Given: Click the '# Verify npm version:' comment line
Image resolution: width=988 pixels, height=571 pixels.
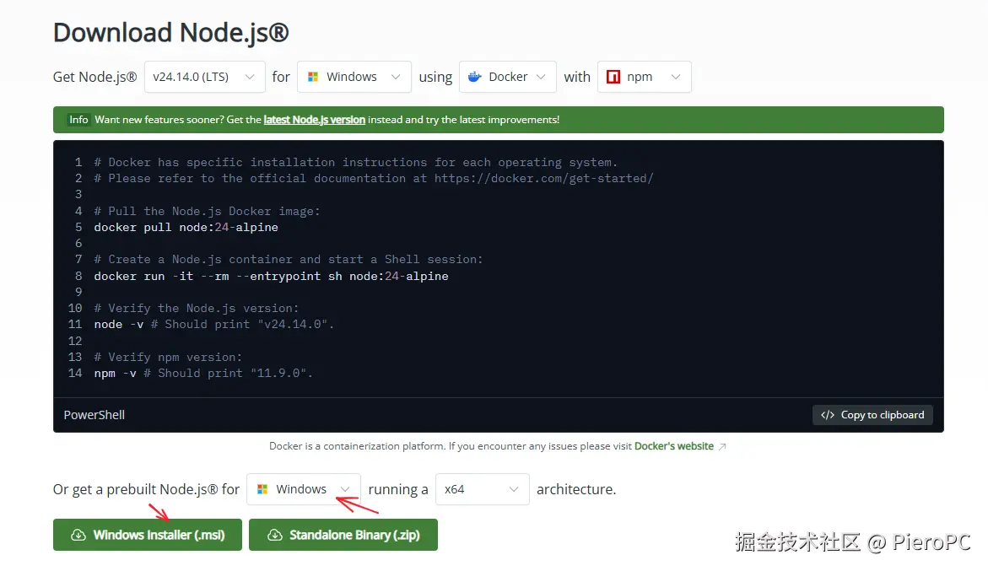Looking at the screenshot, I should point(168,357).
